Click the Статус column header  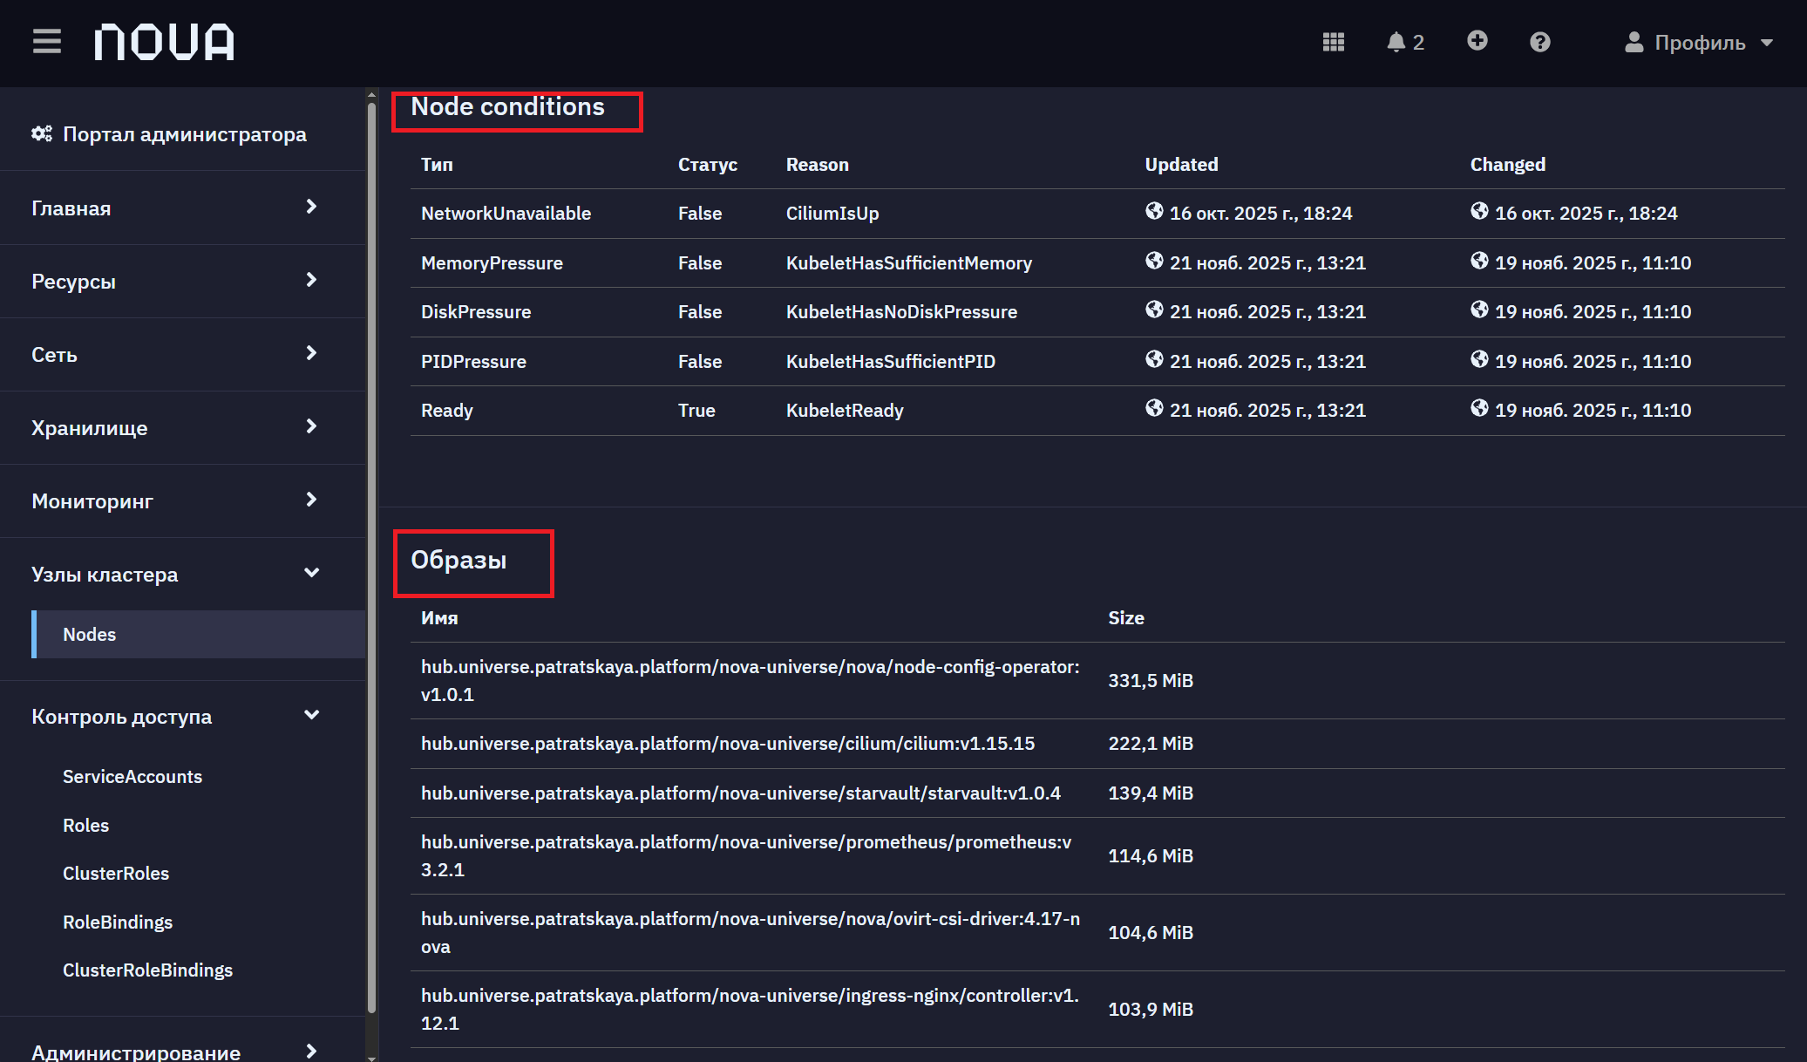[x=708, y=164]
